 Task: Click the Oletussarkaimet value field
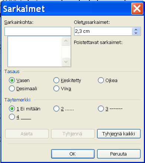coord(103,31)
